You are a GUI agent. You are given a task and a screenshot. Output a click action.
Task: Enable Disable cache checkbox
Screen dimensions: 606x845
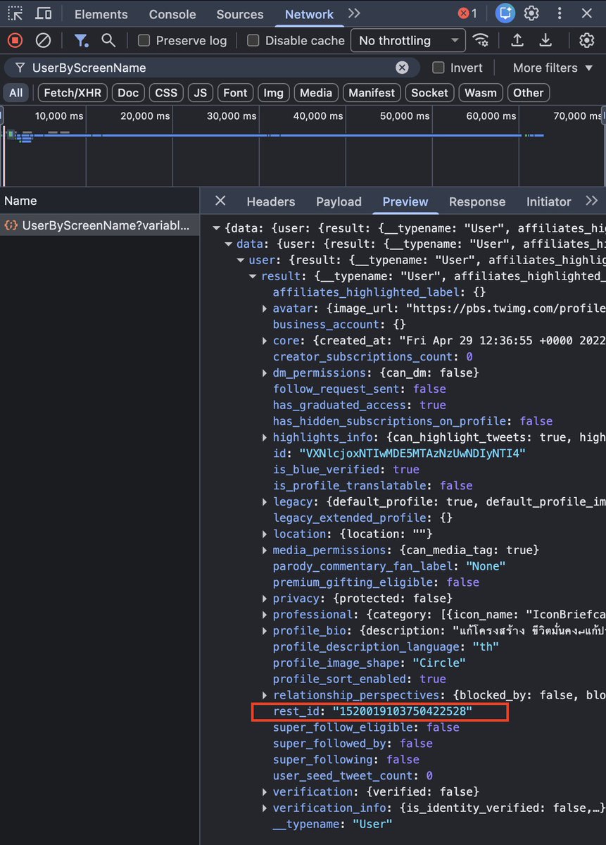coord(253,41)
